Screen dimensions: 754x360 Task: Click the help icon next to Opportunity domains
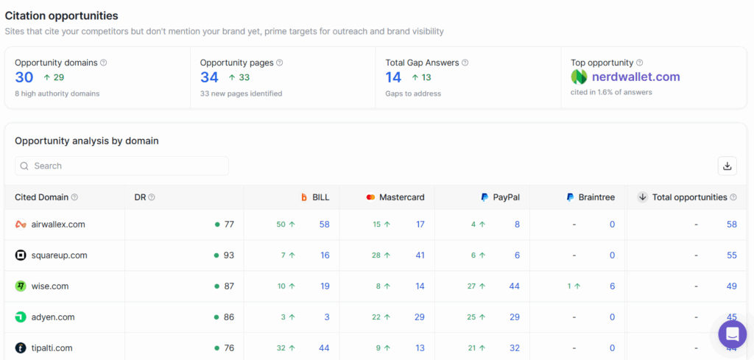[103, 63]
